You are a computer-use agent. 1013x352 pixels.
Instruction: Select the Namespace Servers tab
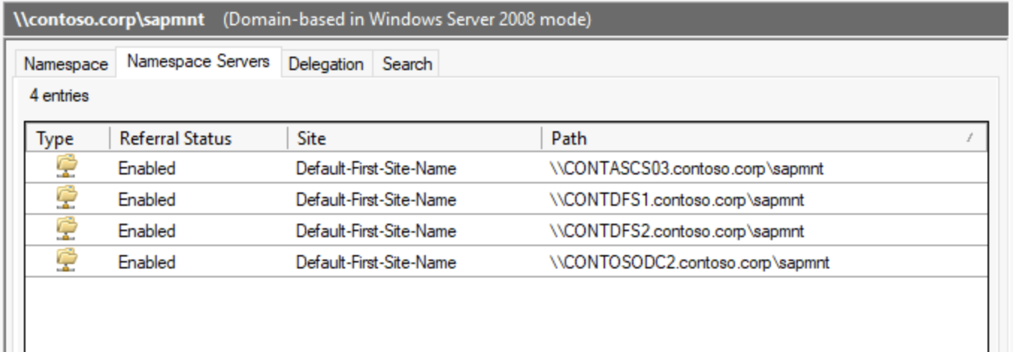click(x=198, y=61)
